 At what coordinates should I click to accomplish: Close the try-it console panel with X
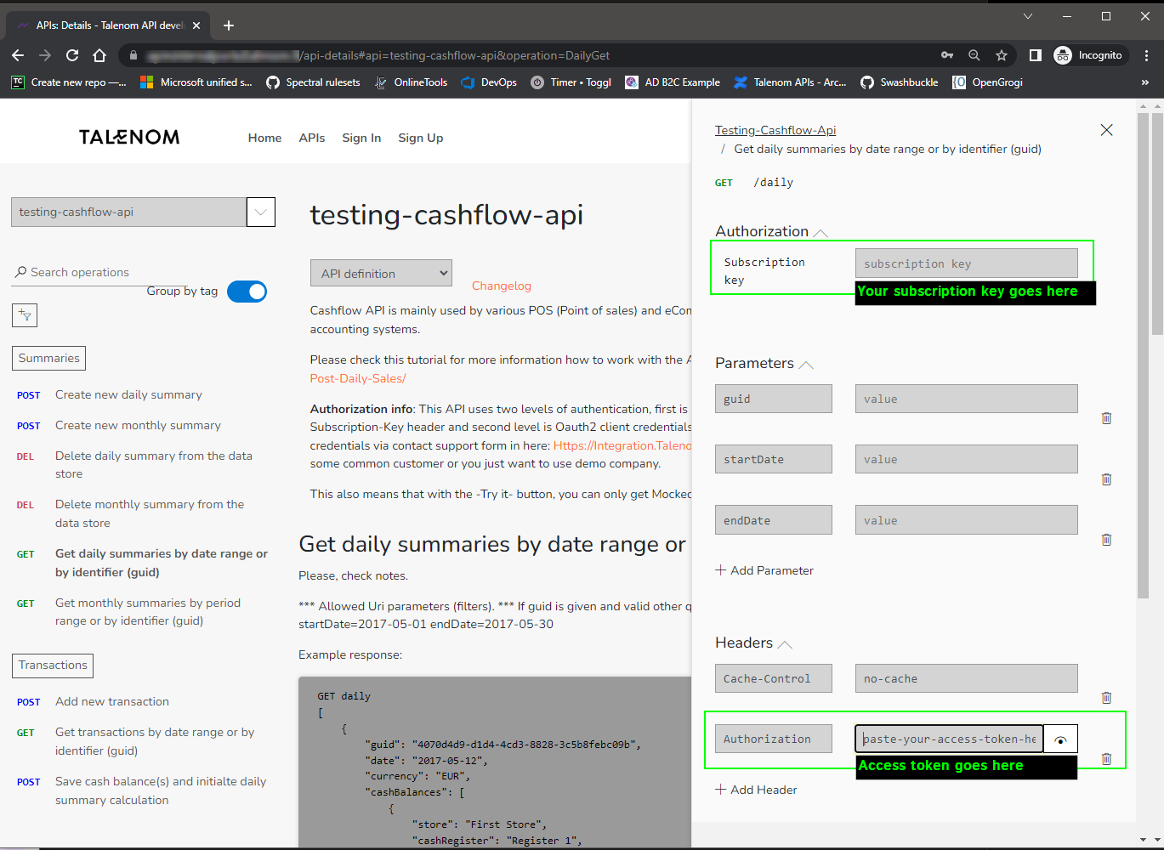pos(1106,130)
